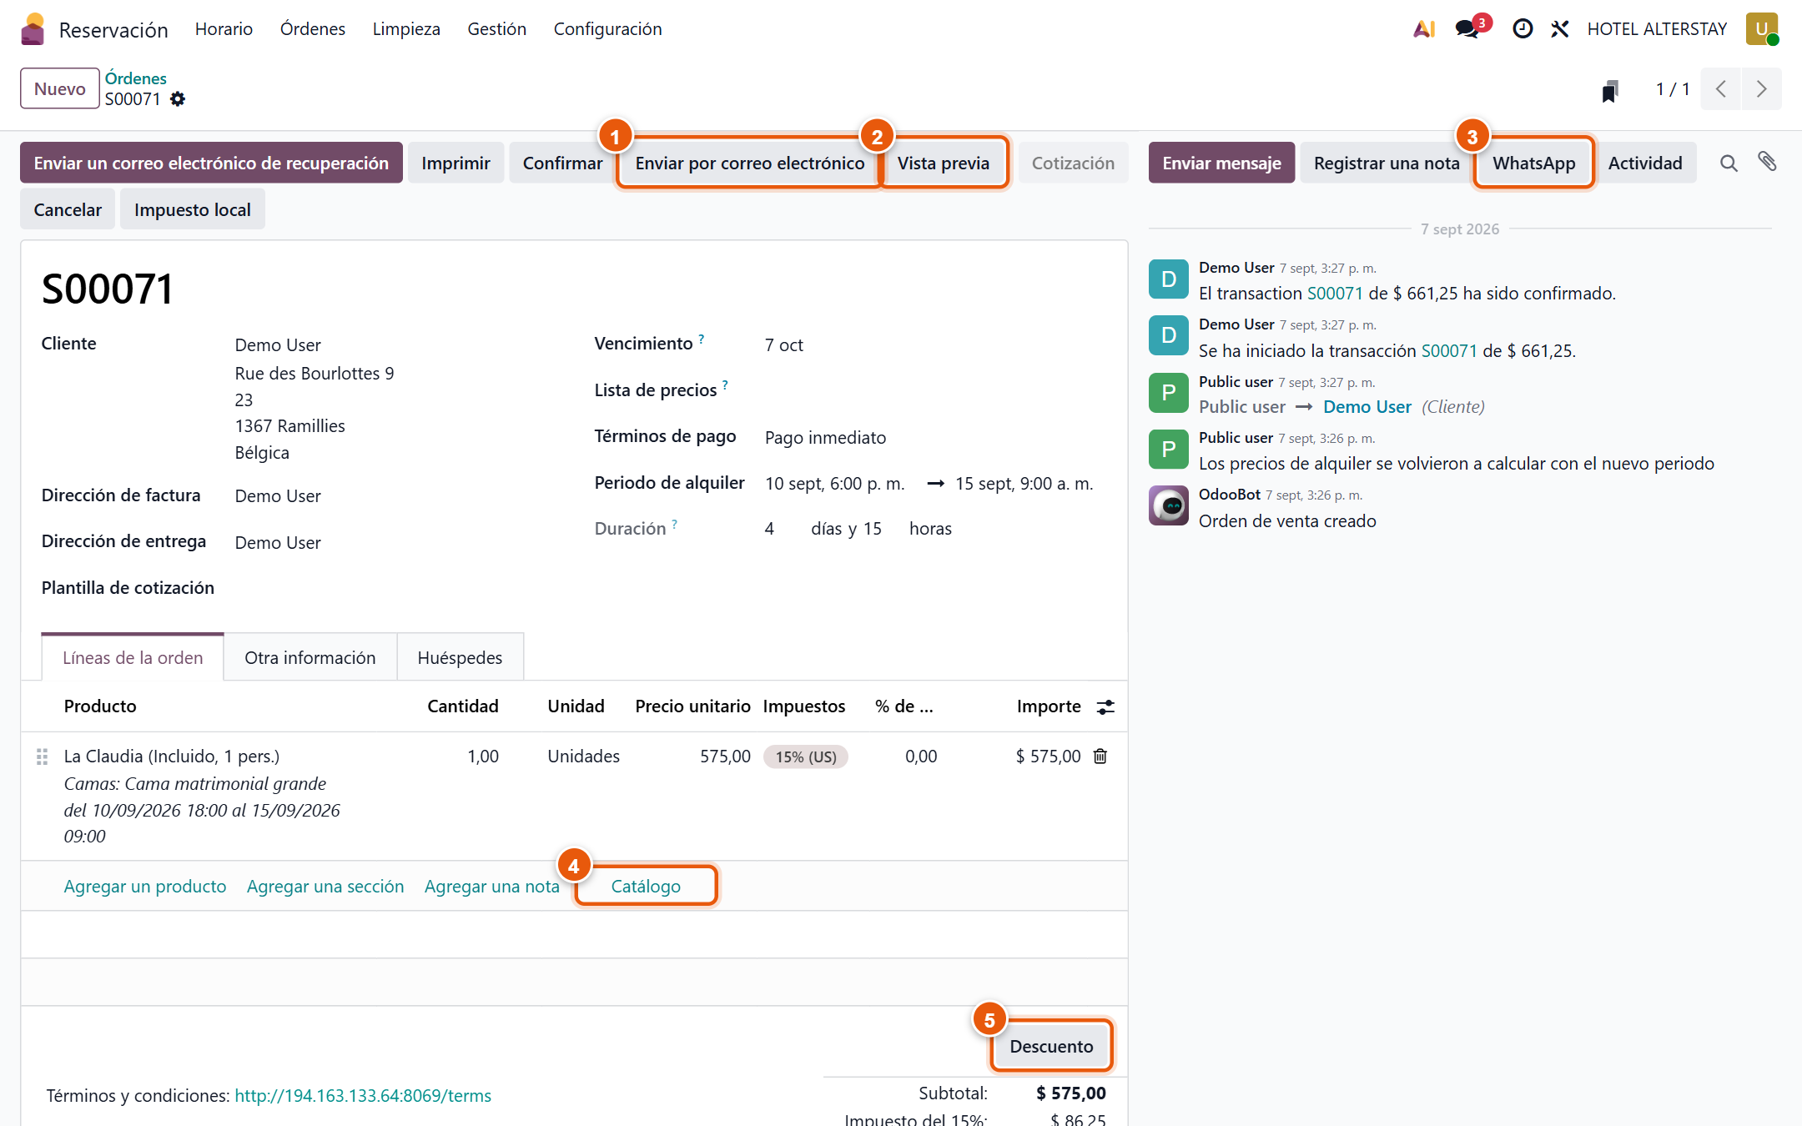Click the Imprimir button
Image resolution: width=1802 pixels, height=1126 pixels.
(456, 163)
